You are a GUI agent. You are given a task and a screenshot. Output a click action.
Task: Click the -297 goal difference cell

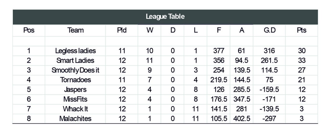click(269, 119)
